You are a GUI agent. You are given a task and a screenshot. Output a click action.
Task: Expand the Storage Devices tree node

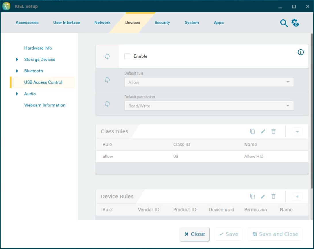pos(17,60)
